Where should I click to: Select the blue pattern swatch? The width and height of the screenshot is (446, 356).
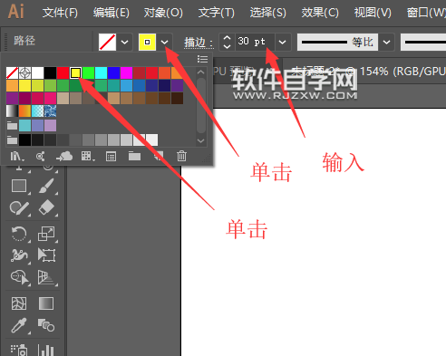pos(50,111)
